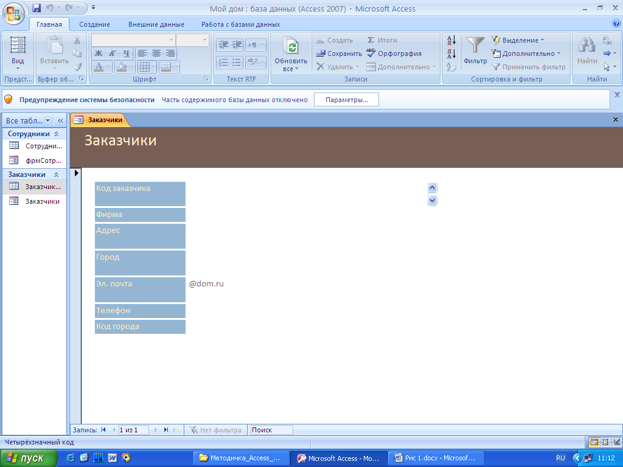The image size is (623, 467).
Task: Open the Office button menu
Action: [x=13, y=13]
